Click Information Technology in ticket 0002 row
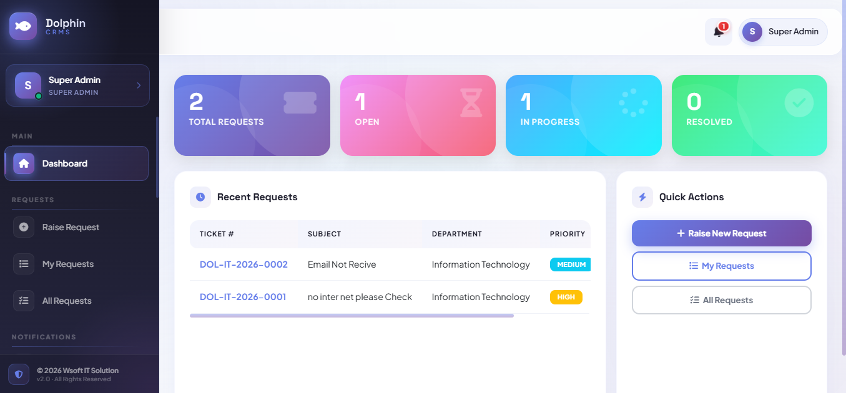Screen dimensions: 846x393 (481, 264)
